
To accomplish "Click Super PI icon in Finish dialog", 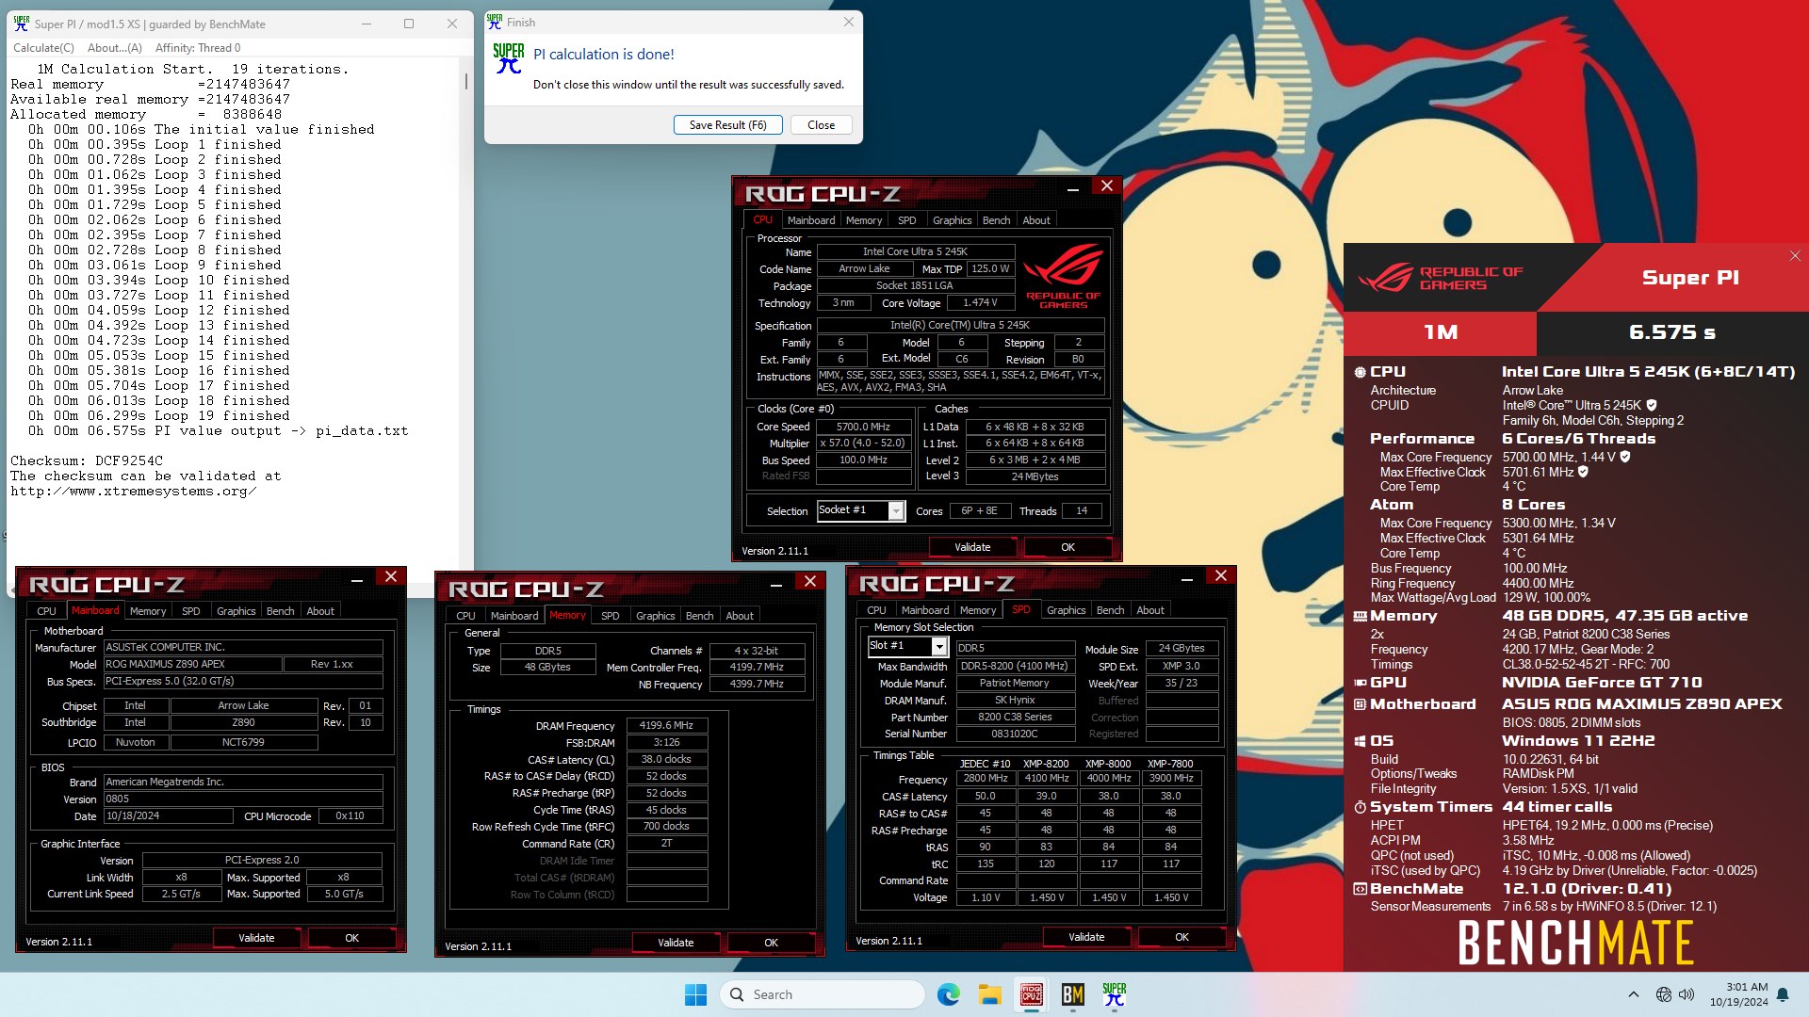I will (509, 58).
